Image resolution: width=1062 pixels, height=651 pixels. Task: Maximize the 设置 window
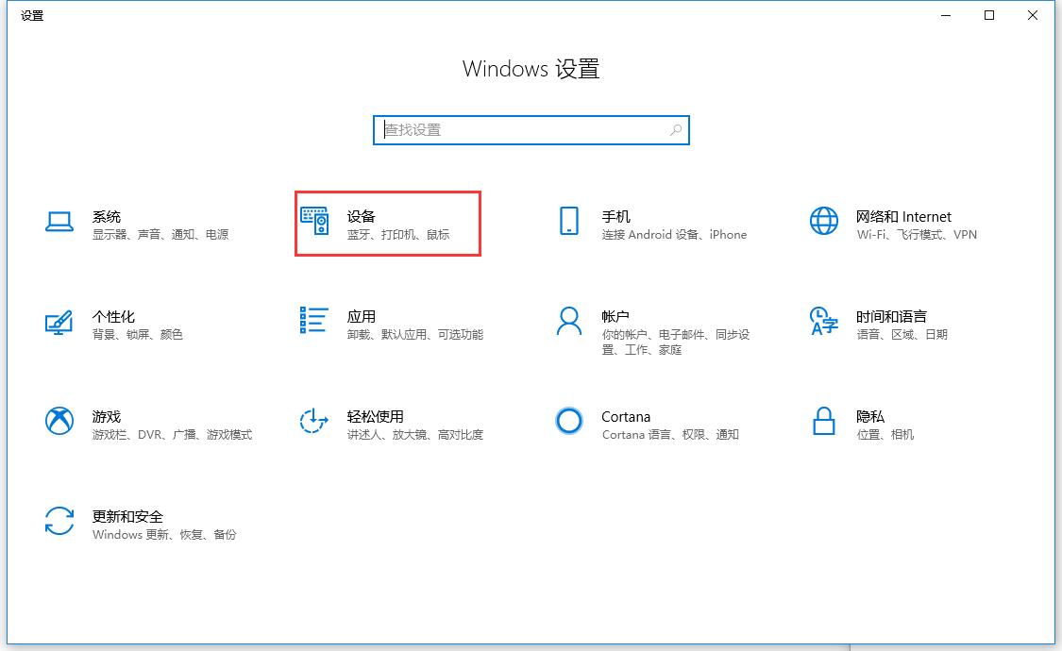[x=989, y=15]
